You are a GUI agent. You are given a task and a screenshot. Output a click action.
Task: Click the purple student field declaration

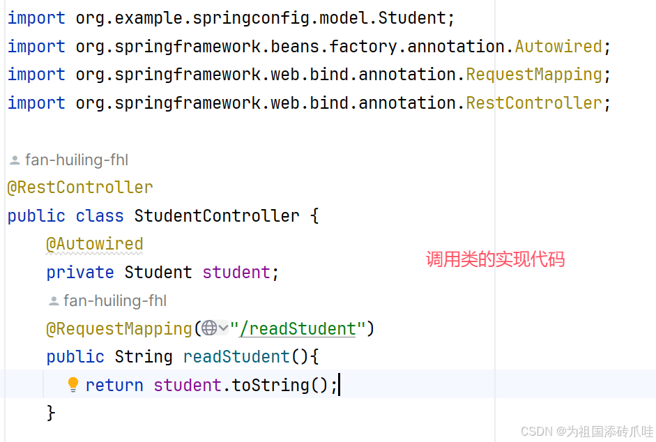click(x=236, y=273)
